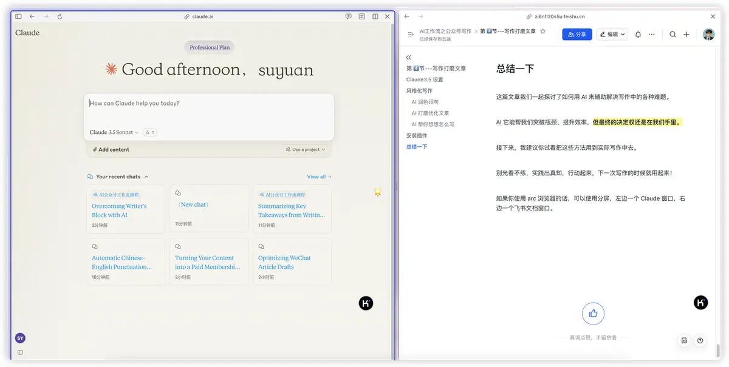The height and width of the screenshot is (367, 729).
Task: Select outline item 'Claude3.5 设置'
Action: tap(425, 79)
